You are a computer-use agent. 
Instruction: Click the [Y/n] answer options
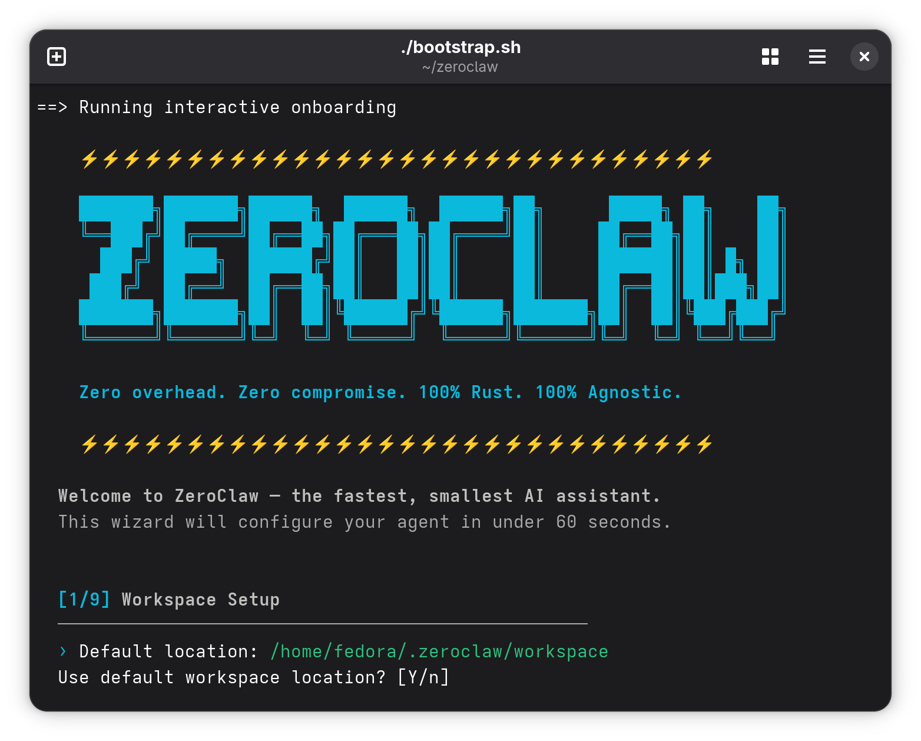coord(423,677)
